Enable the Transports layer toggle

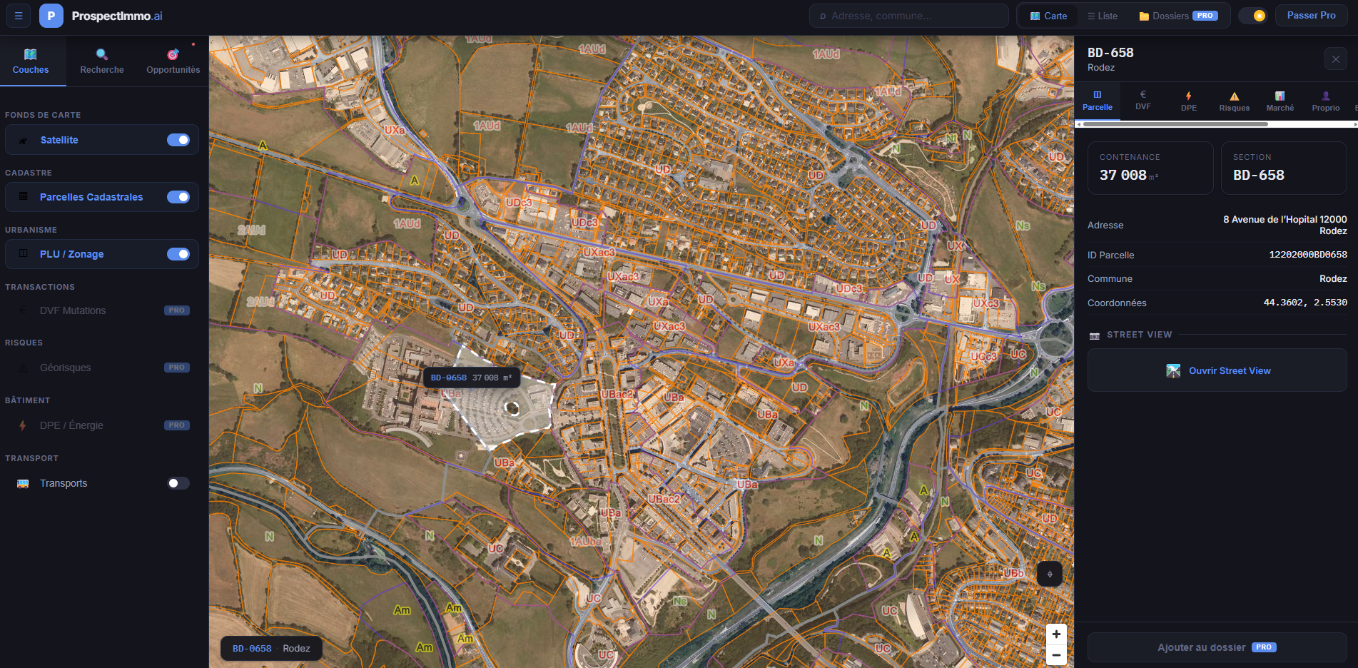(x=178, y=483)
